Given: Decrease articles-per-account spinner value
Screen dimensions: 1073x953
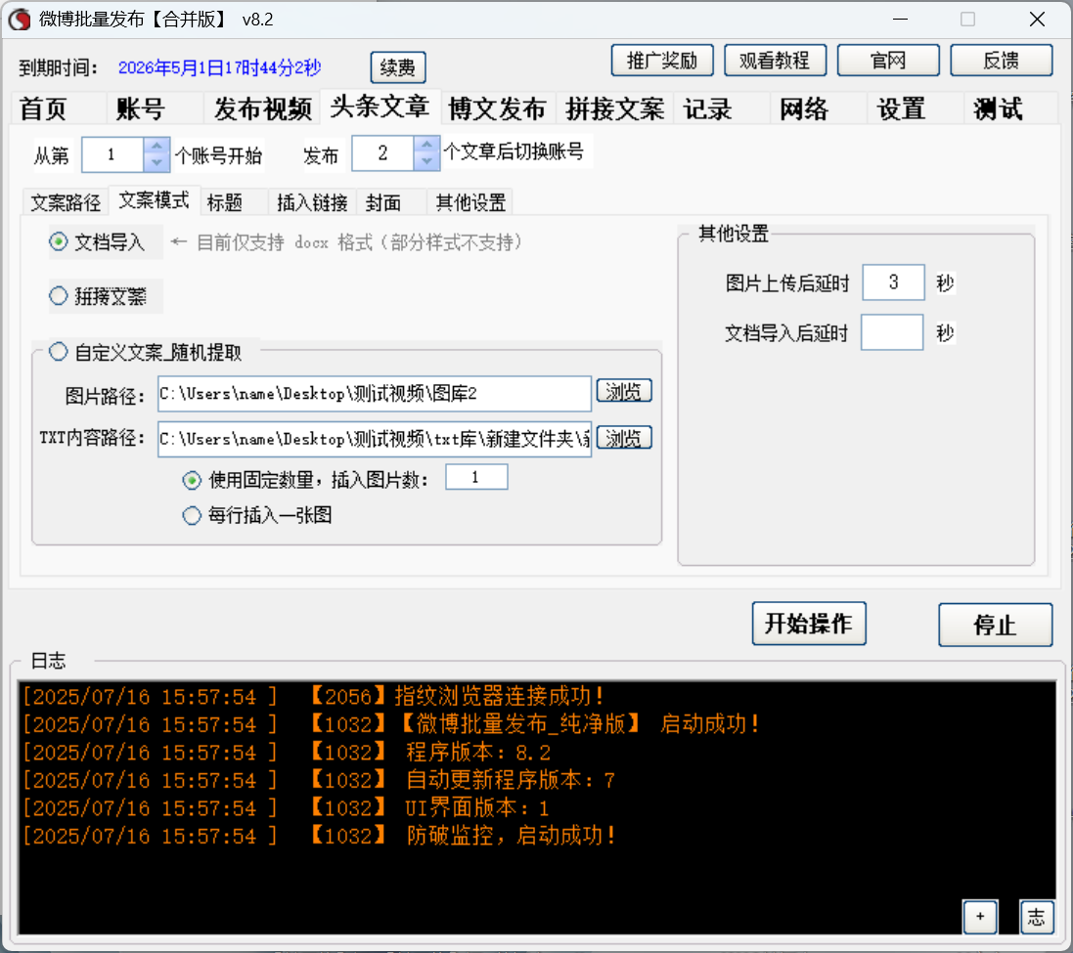Looking at the screenshot, I should tap(426, 160).
